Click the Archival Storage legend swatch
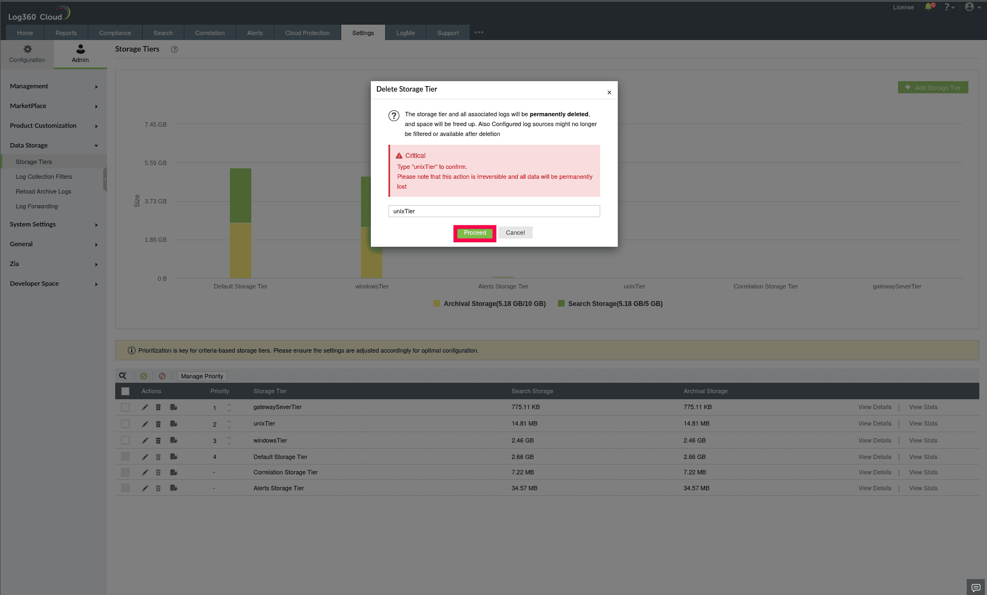 [x=436, y=303]
